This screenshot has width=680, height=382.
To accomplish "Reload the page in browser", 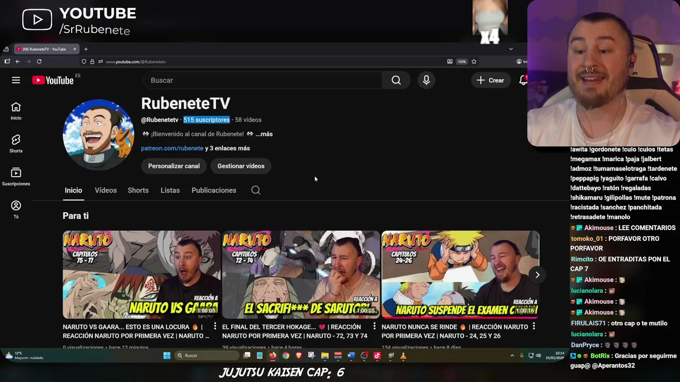I will [39, 62].
